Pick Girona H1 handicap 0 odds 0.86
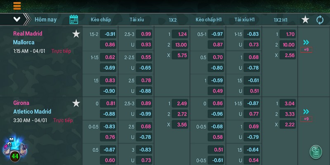 [x=216, y=104]
